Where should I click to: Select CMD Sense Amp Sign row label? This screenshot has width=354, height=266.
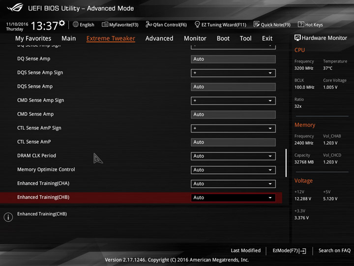click(41, 100)
